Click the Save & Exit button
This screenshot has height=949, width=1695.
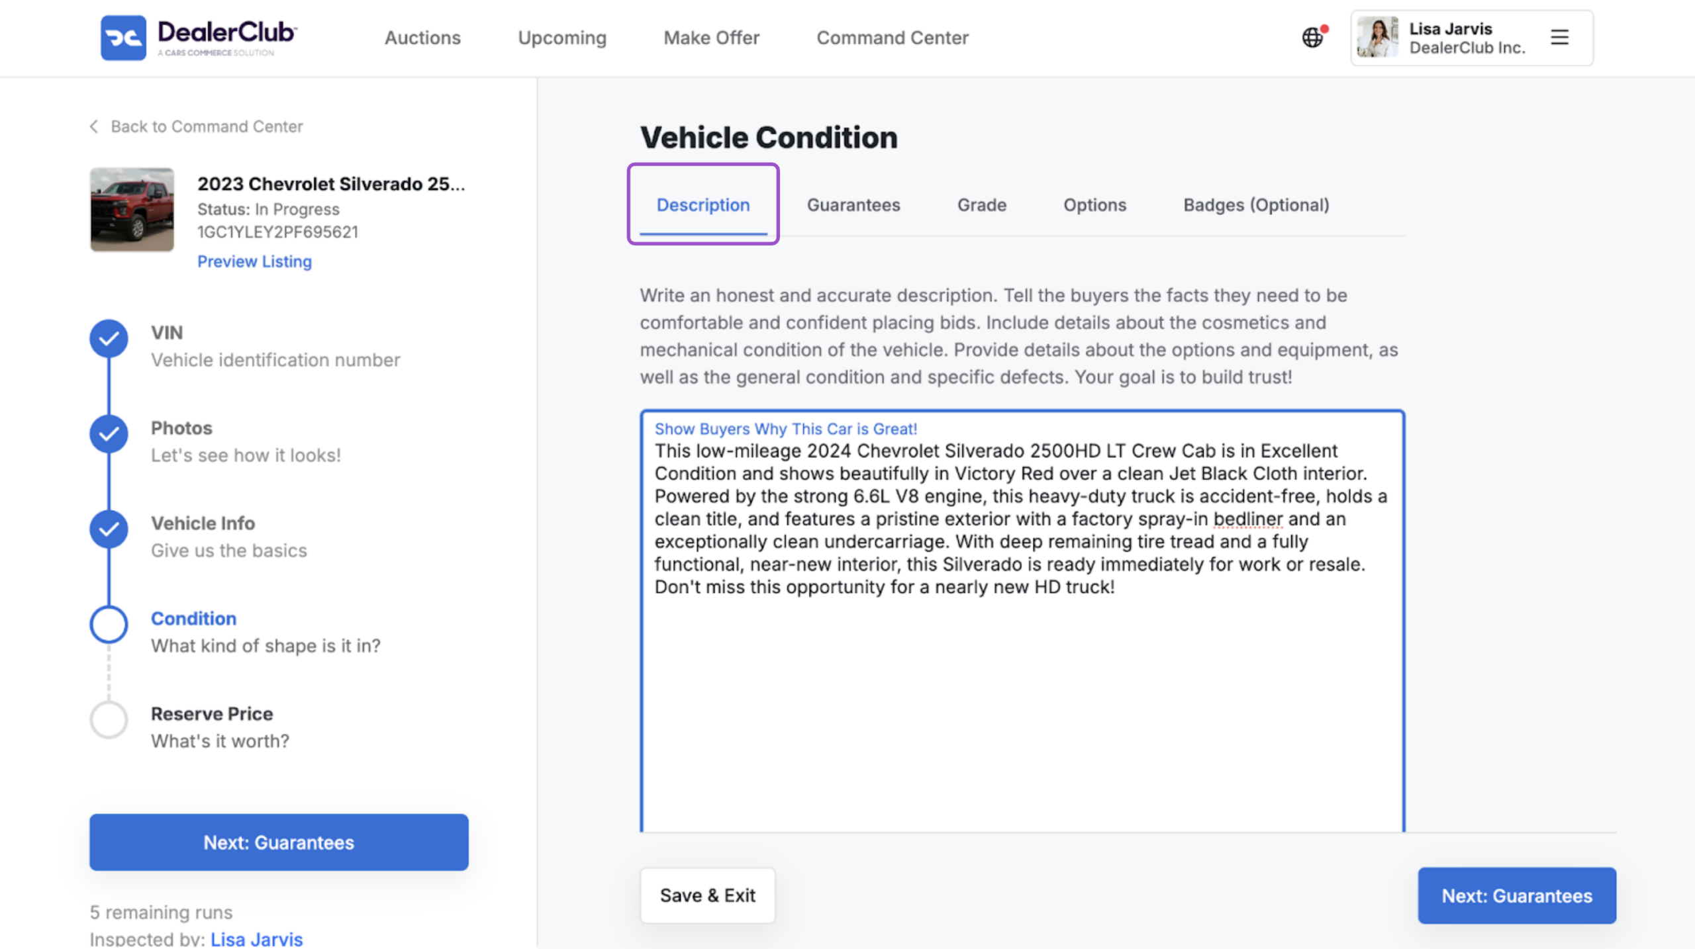click(707, 895)
